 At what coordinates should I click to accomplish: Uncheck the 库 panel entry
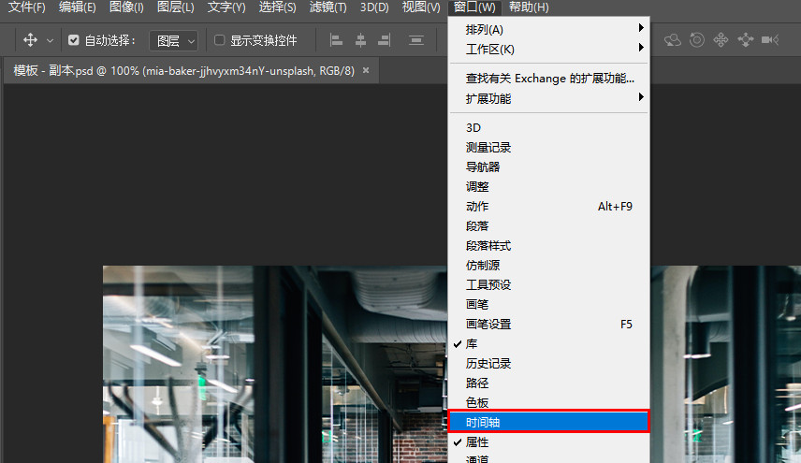tap(548, 343)
